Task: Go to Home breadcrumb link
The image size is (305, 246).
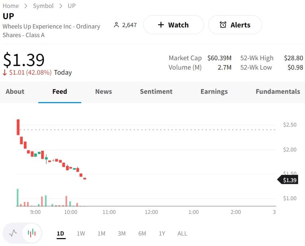Action: (11, 6)
